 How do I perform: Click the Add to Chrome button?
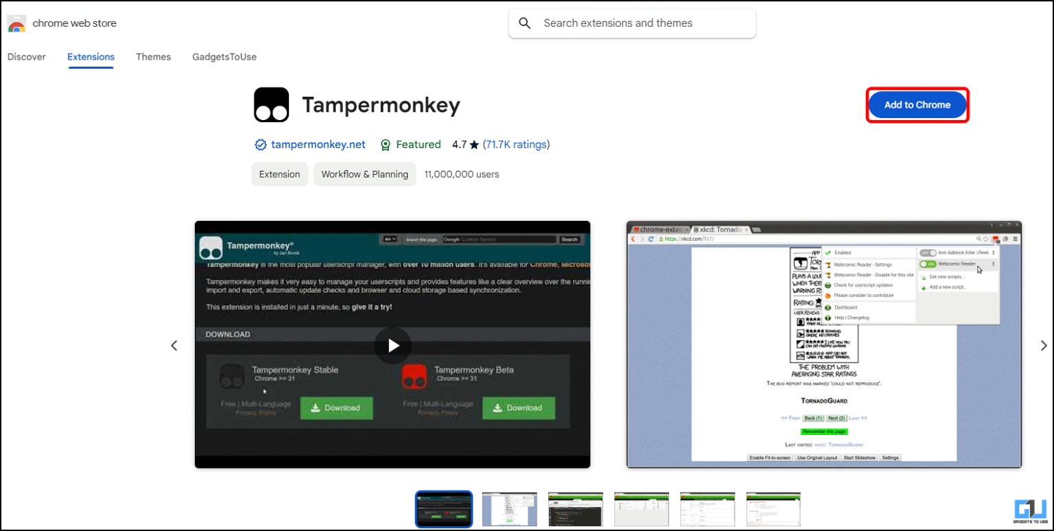tap(917, 105)
